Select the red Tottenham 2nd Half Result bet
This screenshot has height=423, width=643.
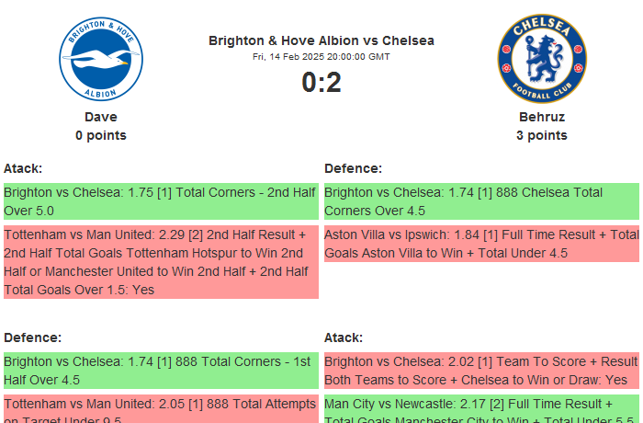click(x=161, y=262)
